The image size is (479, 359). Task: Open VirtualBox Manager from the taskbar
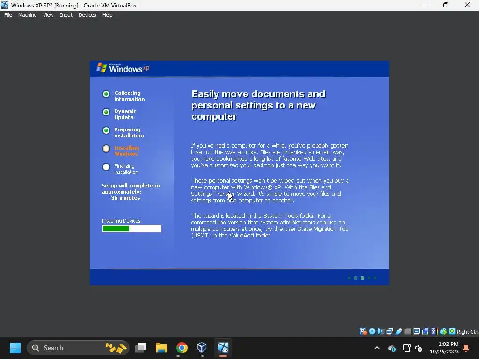coord(202,348)
